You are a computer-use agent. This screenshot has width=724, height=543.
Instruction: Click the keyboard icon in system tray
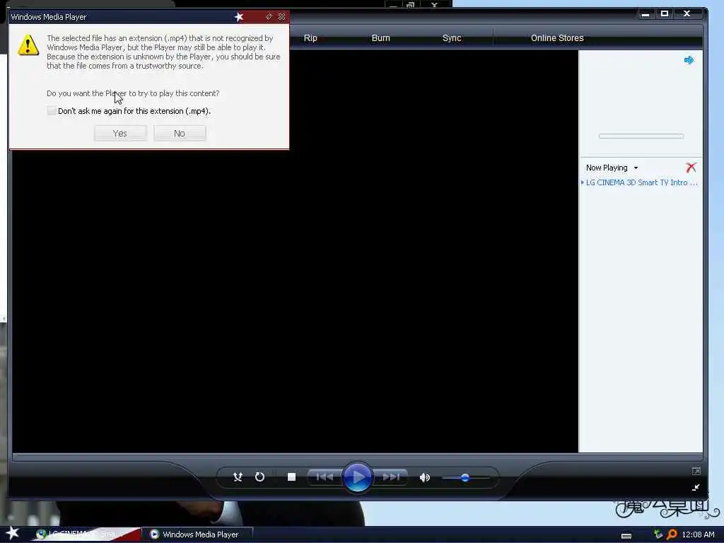(626, 536)
